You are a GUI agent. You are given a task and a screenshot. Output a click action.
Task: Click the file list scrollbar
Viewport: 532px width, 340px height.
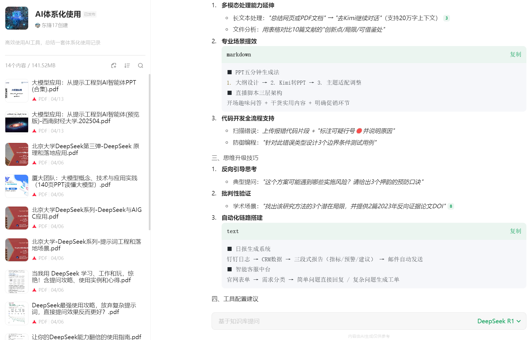tap(150, 152)
